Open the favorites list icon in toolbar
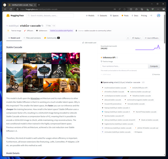 [136, 9]
